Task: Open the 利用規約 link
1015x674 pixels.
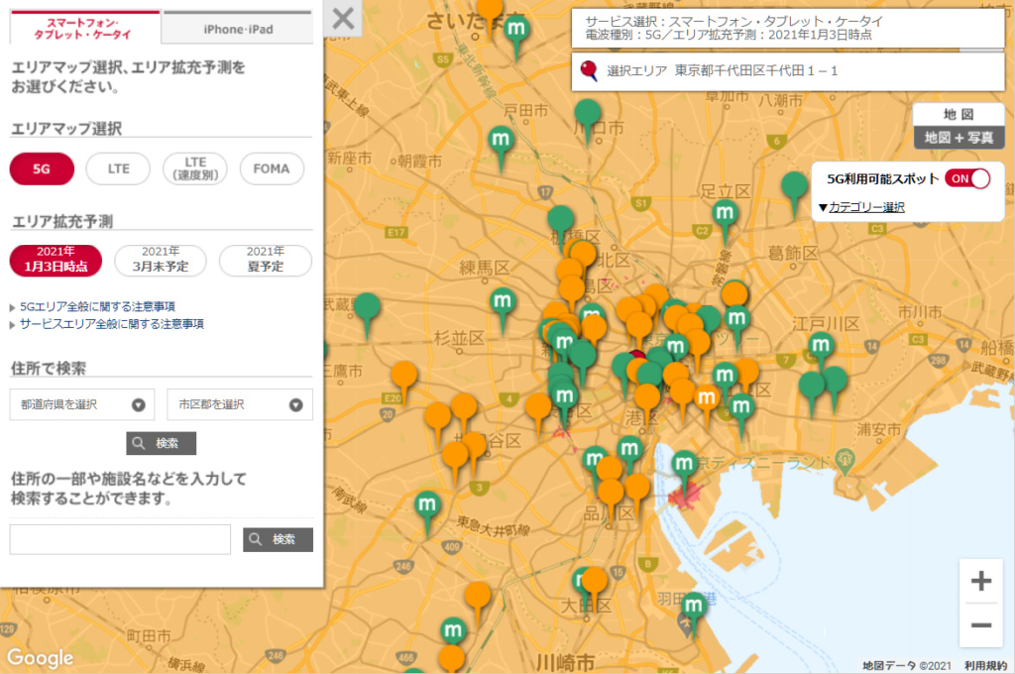Action: pos(986,666)
